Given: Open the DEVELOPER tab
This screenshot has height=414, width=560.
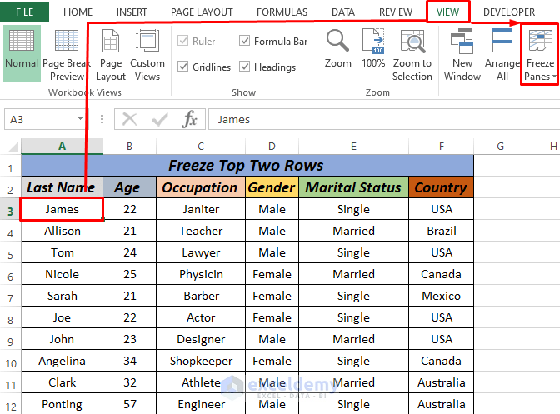Looking at the screenshot, I should click(509, 12).
